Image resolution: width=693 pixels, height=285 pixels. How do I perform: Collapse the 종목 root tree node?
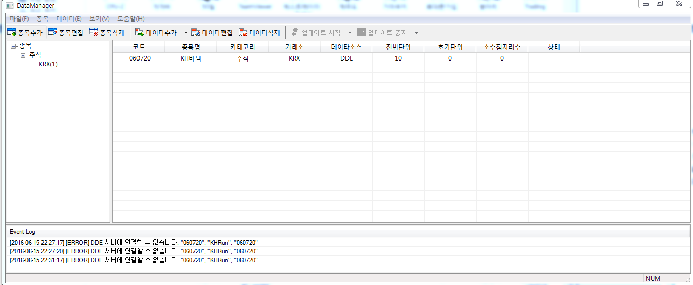point(13,46)
